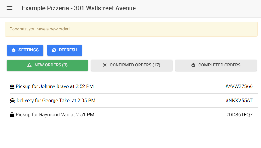Open George Takei's 2:05 PM delivery order
The image size is (261, 148).
[56, 101]
